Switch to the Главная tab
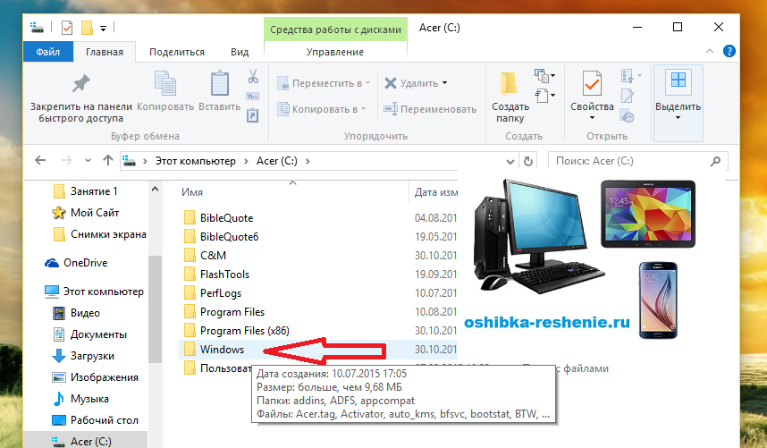 point(105,52)
